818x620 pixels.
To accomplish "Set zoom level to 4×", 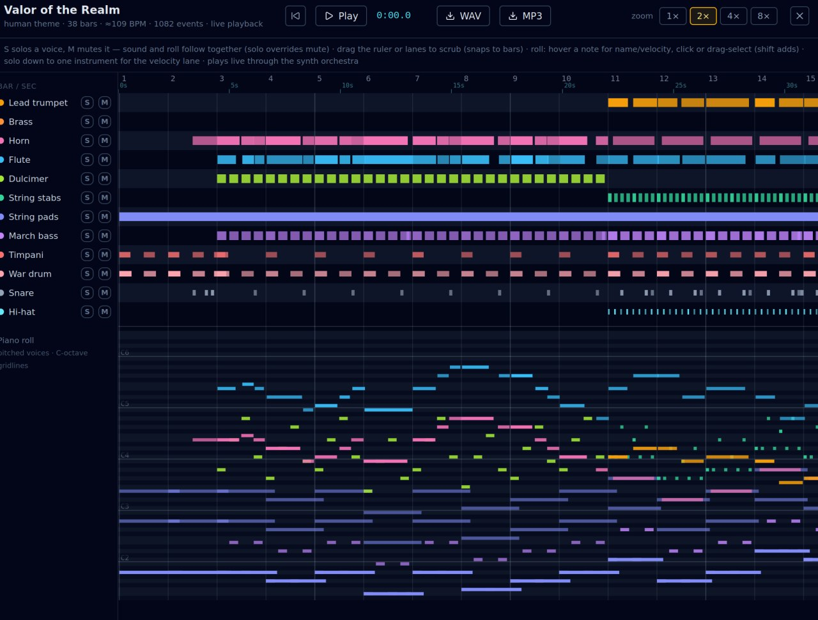I will pos(734,16).
